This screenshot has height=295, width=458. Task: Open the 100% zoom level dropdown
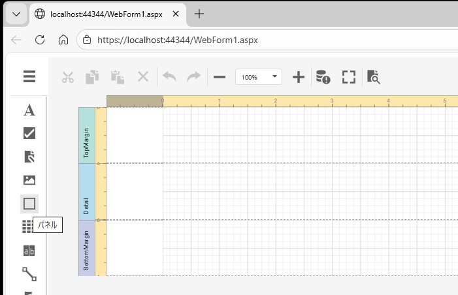tap(258, 77)
